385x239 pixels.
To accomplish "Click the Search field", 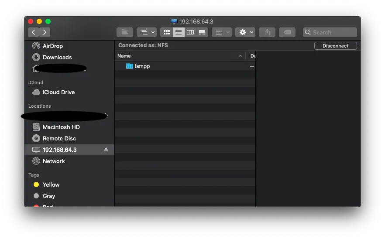I will [330, 32].
